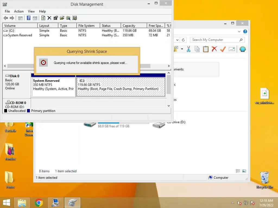Click the Refresh disk icon in toolbar

[43, 18]
